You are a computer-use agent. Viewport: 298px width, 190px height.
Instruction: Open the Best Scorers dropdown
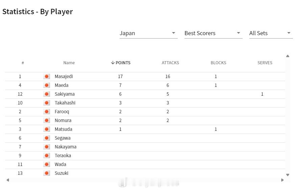pyautogui.click(x=214, y=33)
